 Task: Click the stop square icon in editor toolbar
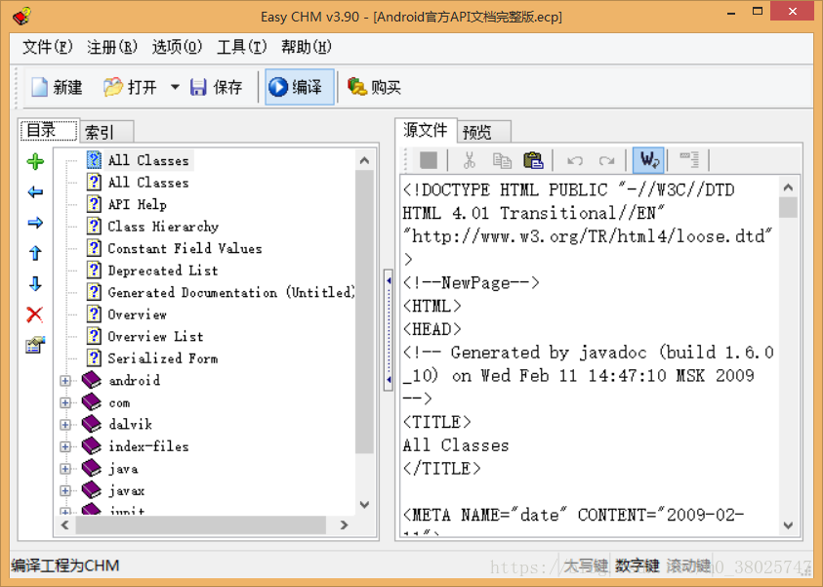click(429, 160)
